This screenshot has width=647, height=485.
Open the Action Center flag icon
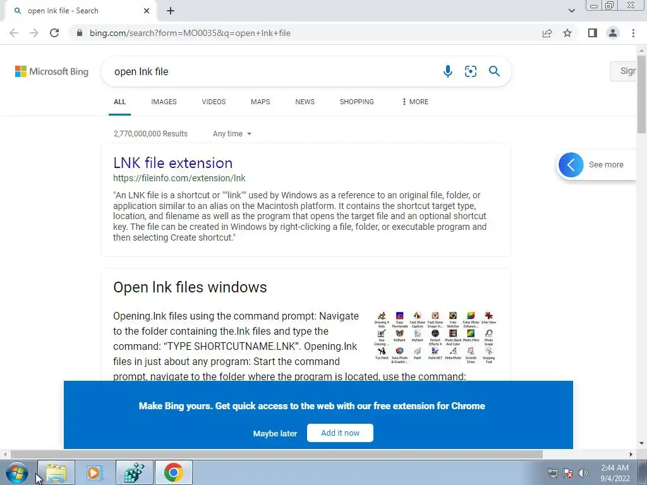point(568,473)
